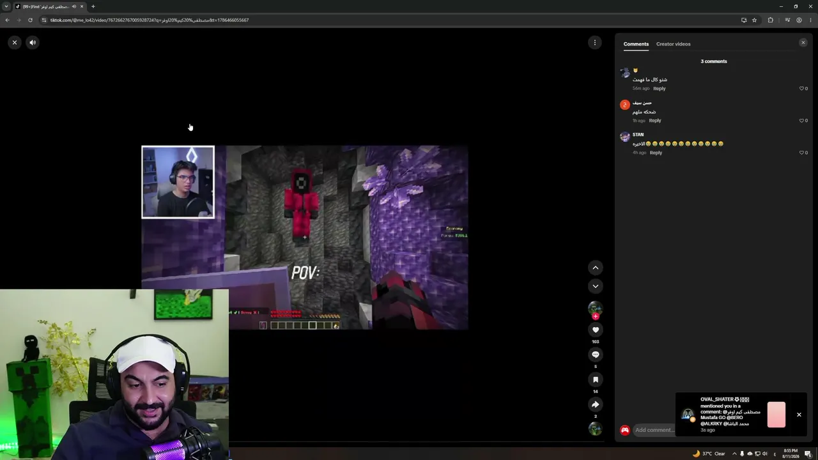The height and width of the screenshot is (460, 818).
Task: Open the weather widget showing 37°C Clear
Action: click(709, 454)
